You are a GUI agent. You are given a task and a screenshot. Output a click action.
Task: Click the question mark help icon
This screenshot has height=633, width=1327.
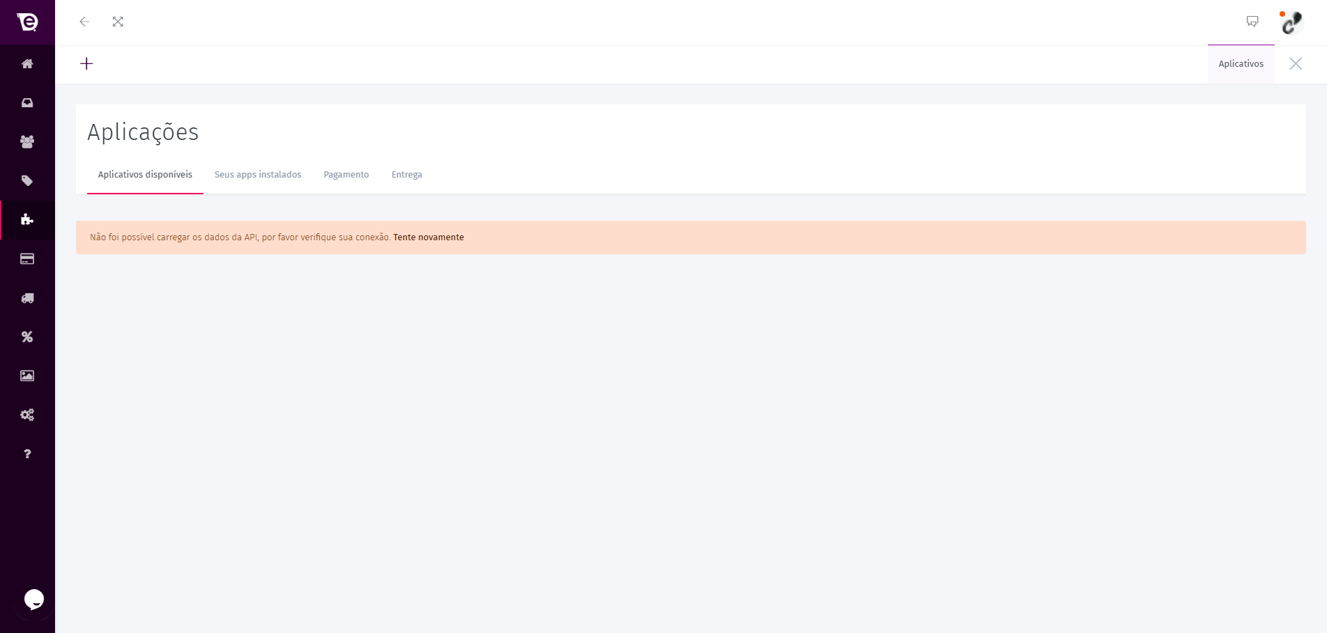[27, 454]
